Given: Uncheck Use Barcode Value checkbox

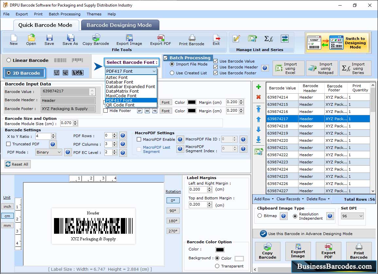Looking at the screenshot, I should tap(216, 61).
